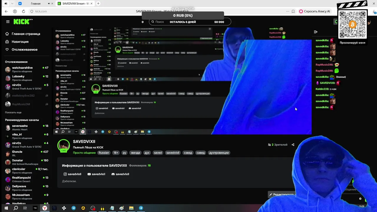Open Windows Start menu
Viewport: 377px width, 212px height.
coord(6,208)
